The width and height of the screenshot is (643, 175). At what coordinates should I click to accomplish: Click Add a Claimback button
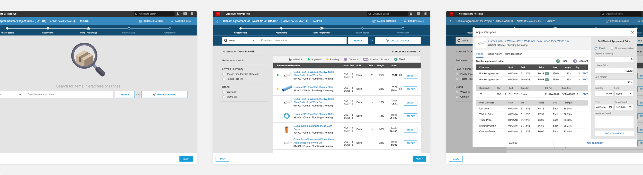[614, 133]
